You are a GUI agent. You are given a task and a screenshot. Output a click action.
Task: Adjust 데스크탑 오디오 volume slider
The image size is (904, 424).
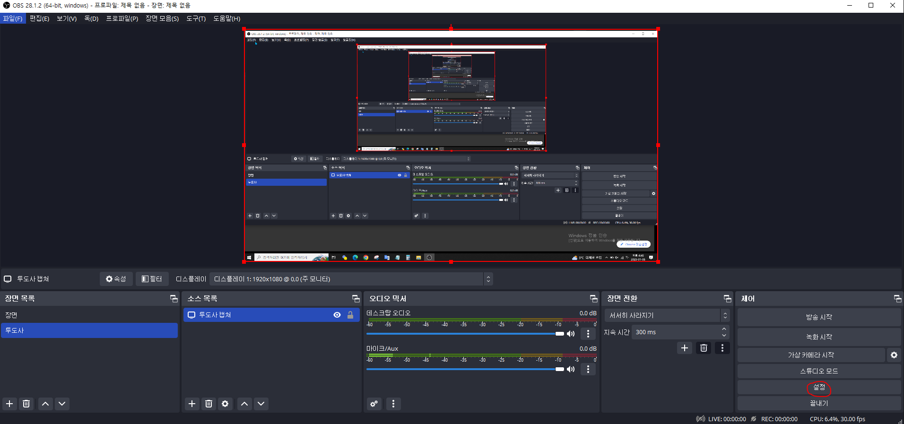point(465,334)
